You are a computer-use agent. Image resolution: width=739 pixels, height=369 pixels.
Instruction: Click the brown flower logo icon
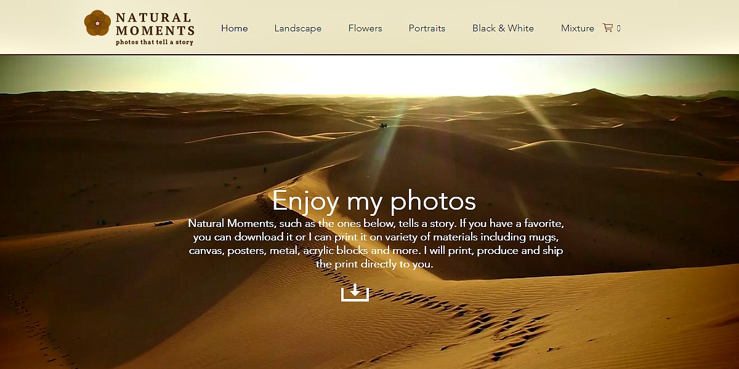pyautogui.click(x=97, y=23)
